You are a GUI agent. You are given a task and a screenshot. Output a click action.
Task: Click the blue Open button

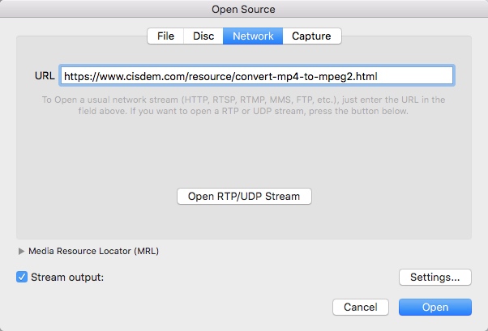click(435, 308)
